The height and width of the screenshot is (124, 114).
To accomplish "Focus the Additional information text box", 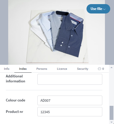I will (x=70, y=79).
